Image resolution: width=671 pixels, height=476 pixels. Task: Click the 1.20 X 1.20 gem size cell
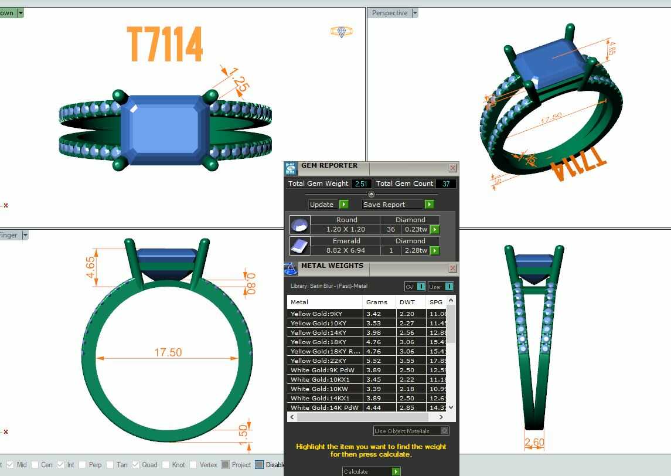(345, 229)
